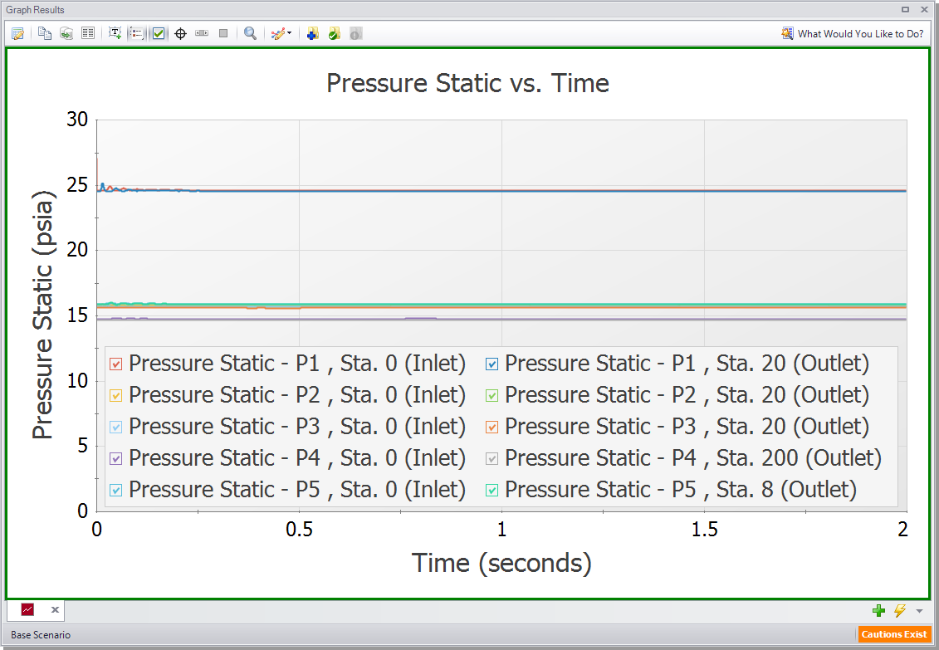
Task: Click the Cautions Exist warning button
Action: 894,634
